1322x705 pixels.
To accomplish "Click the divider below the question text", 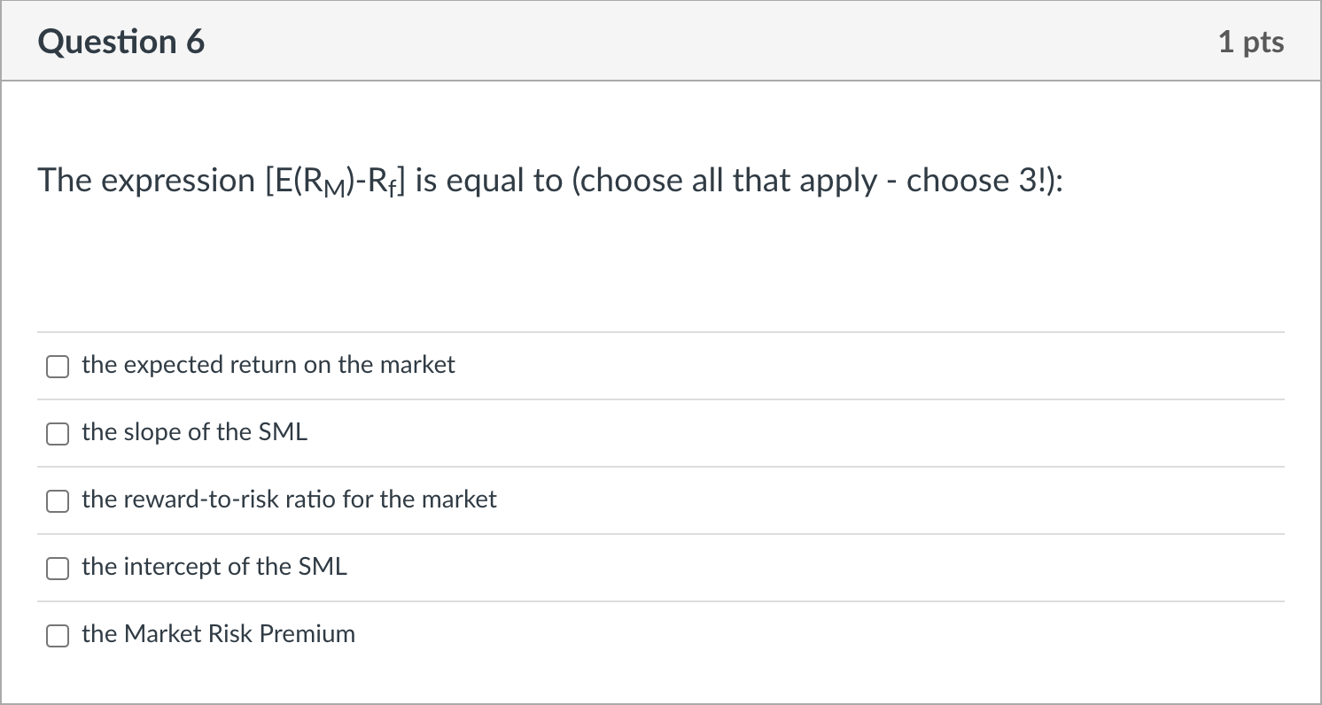I will pyautogui.click(x=660, y=331).
